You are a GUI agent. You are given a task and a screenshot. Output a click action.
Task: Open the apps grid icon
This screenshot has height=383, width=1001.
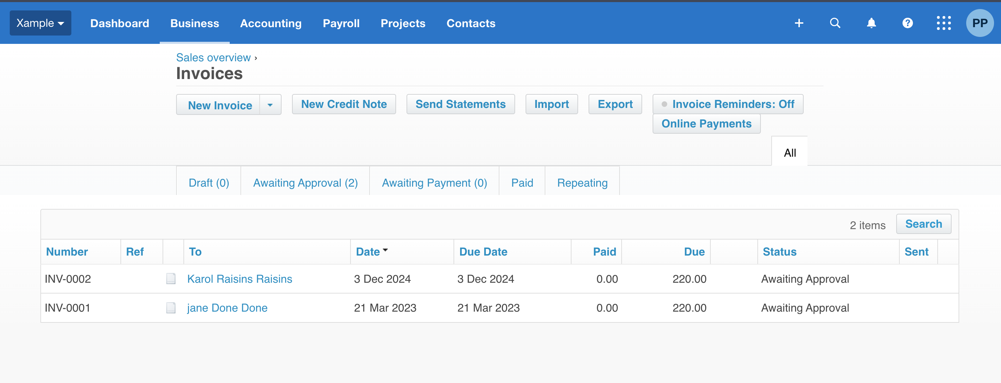pyautogui.click(x=944, y=23)
